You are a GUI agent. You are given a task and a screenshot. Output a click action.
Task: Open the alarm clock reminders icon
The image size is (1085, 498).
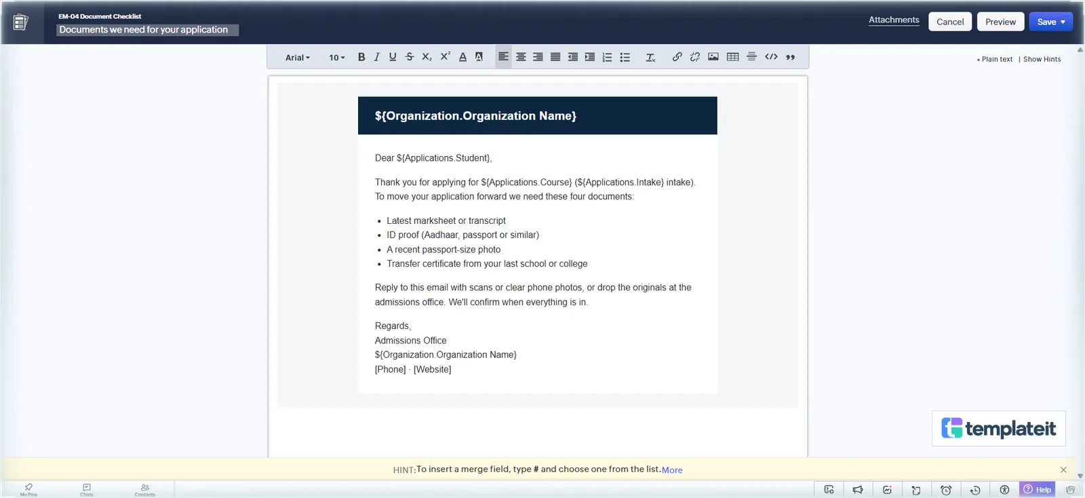point(946,490)
